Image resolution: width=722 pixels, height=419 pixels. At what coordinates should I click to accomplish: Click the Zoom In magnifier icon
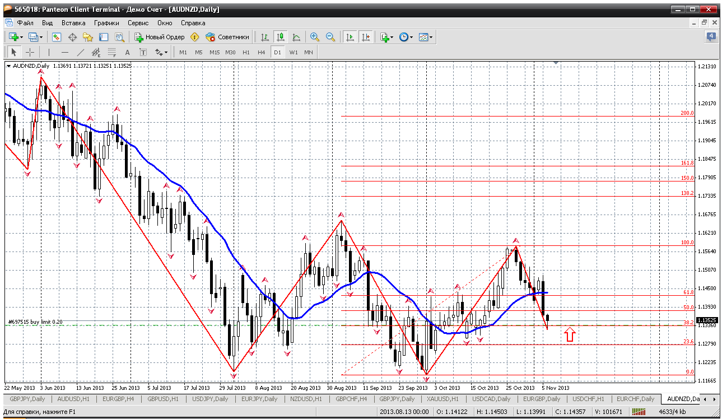[x=315, y=37]
